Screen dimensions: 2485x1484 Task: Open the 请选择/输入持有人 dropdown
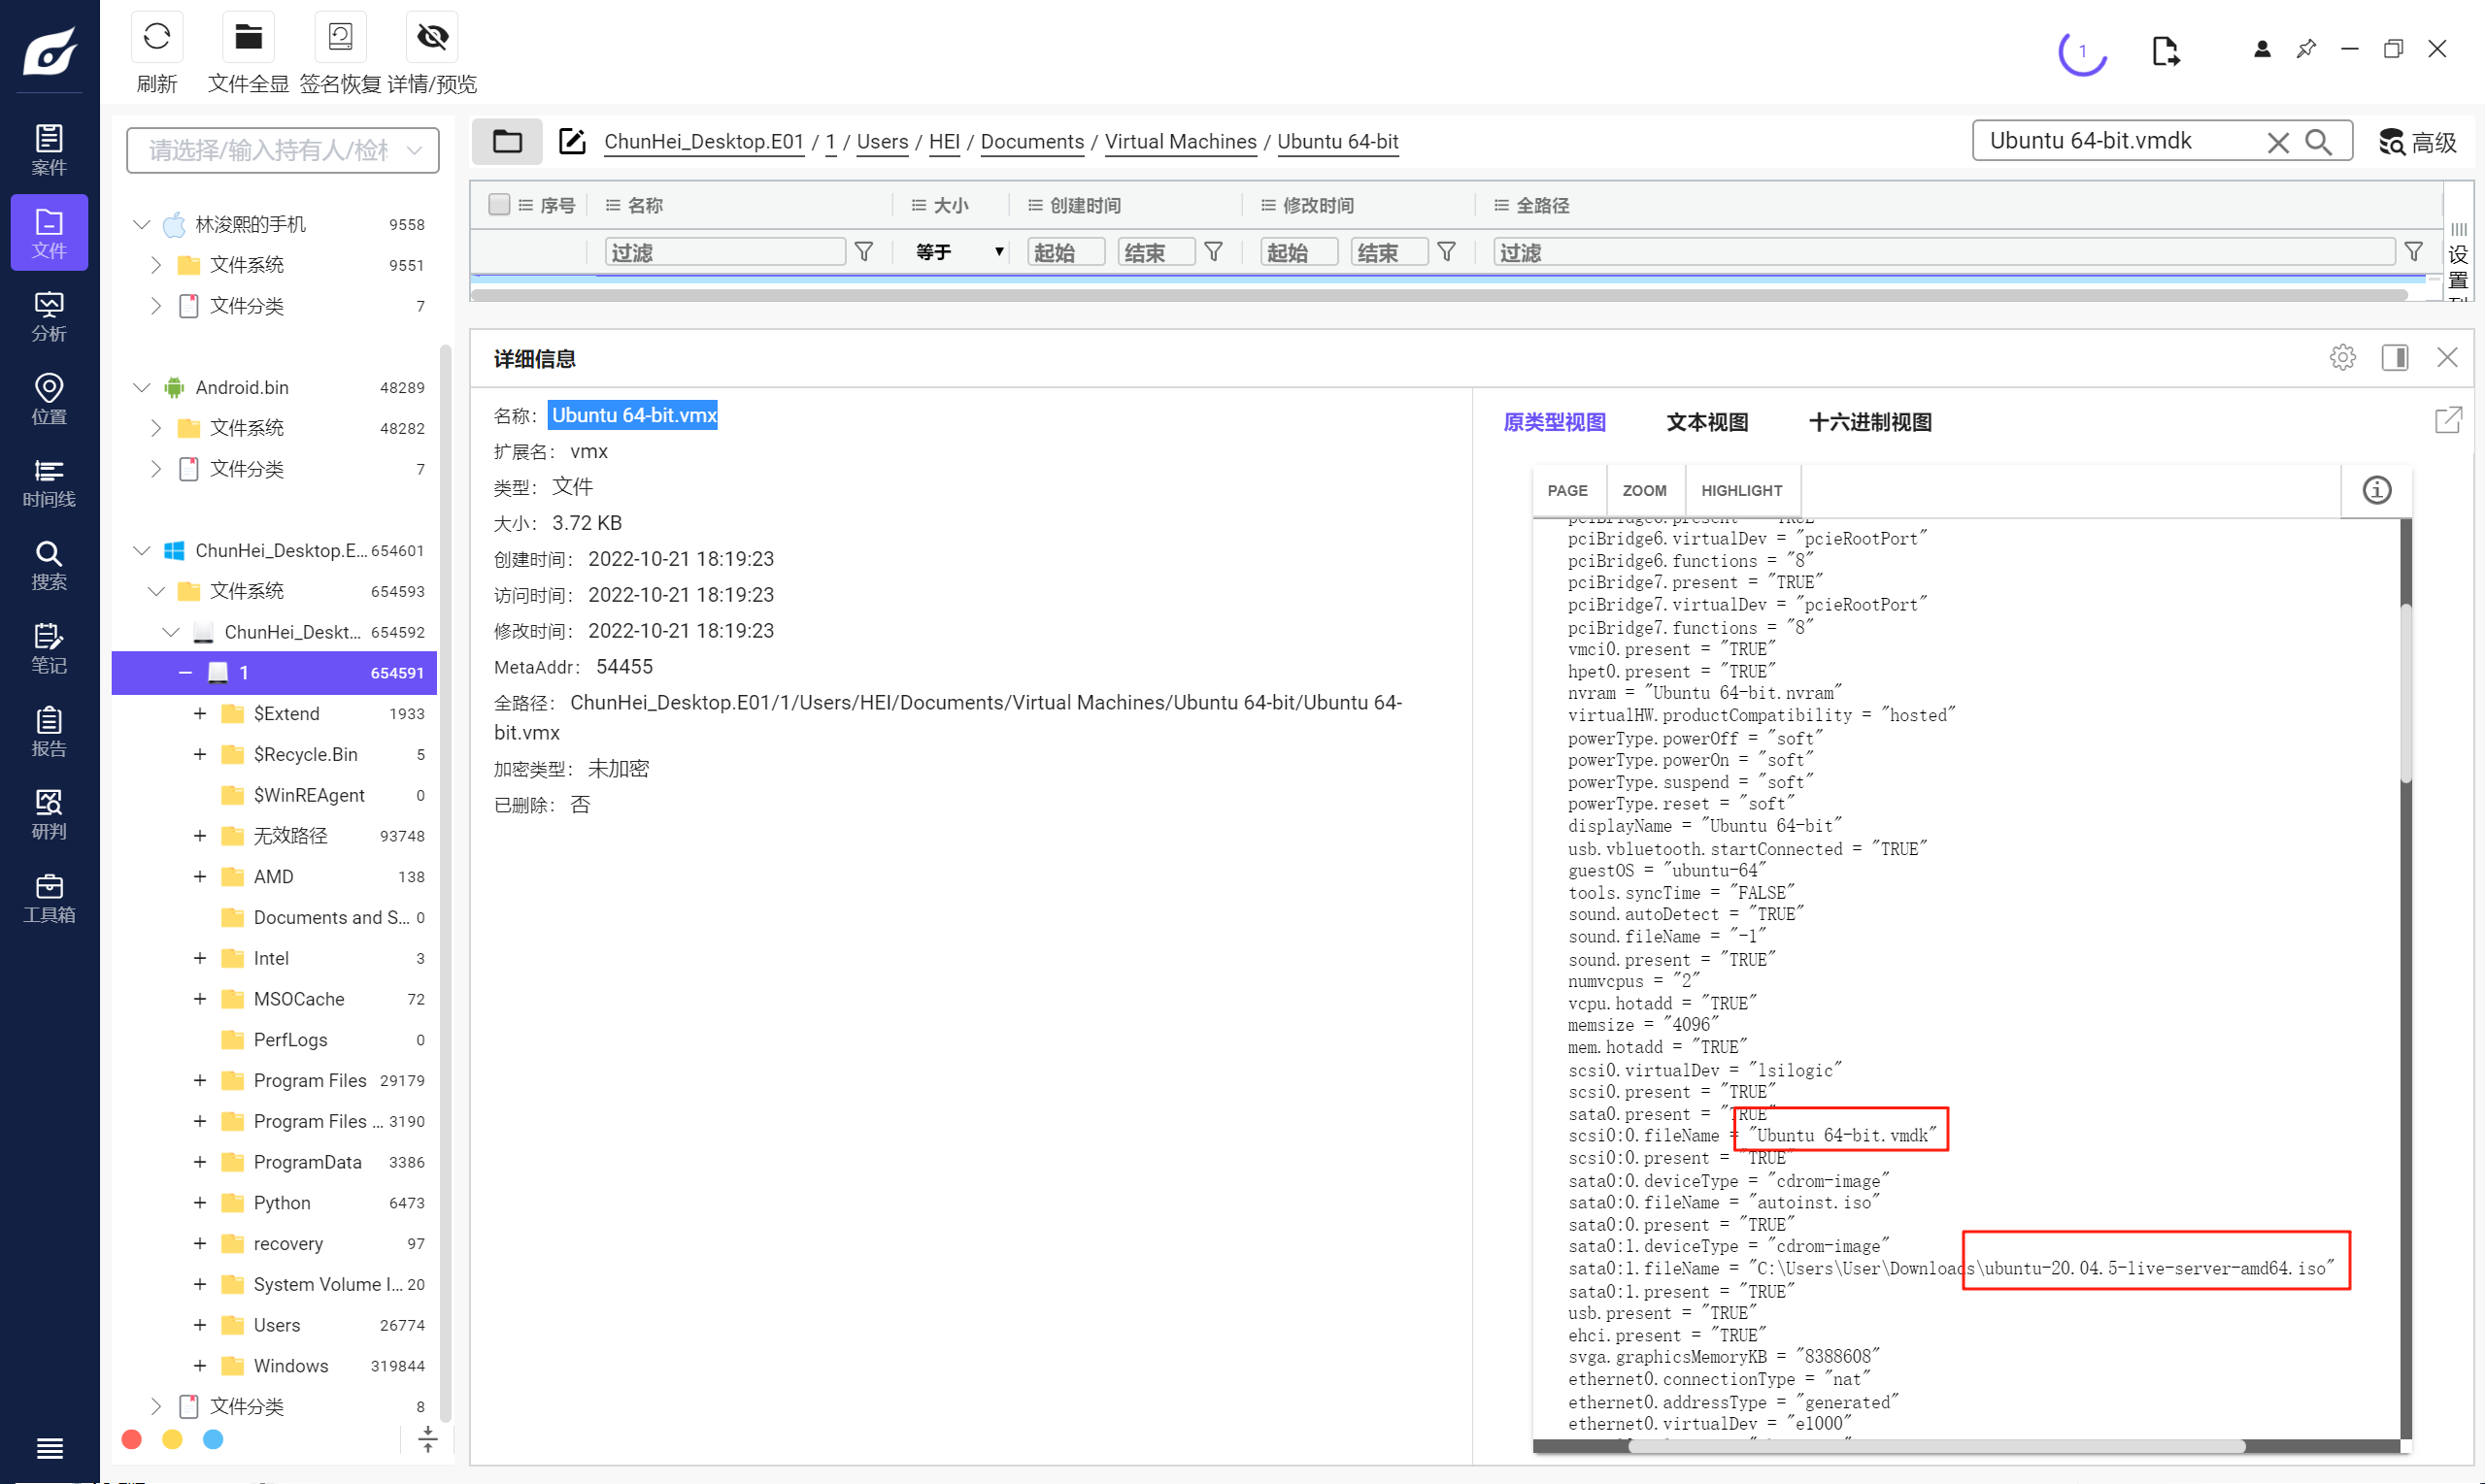point(284,150)
